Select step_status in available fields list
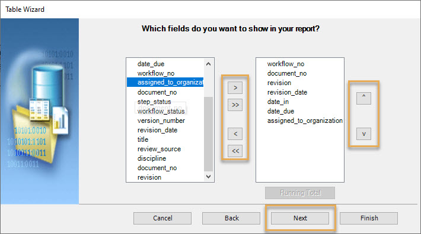Screen dimensions: 421x234 coord(154,102)
